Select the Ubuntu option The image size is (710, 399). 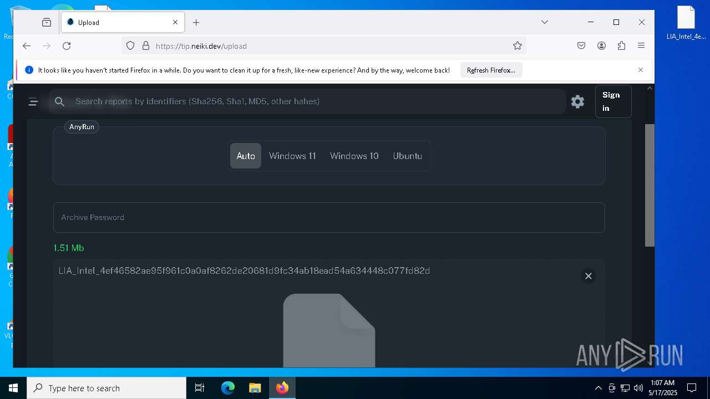tap(408, 156)
